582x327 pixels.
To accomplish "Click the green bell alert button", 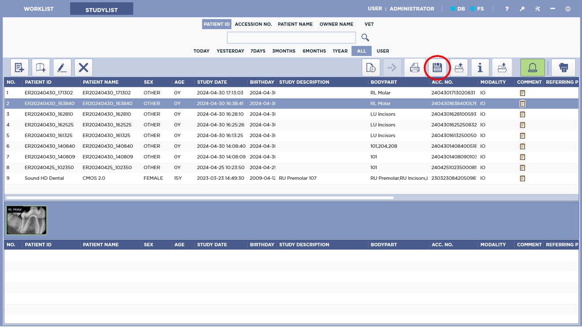I will pos(532,67).
